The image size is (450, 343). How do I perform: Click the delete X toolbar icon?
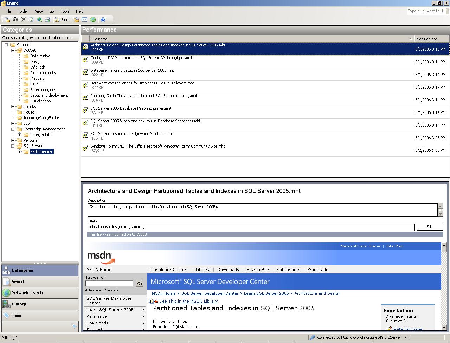tap(24, 20)
